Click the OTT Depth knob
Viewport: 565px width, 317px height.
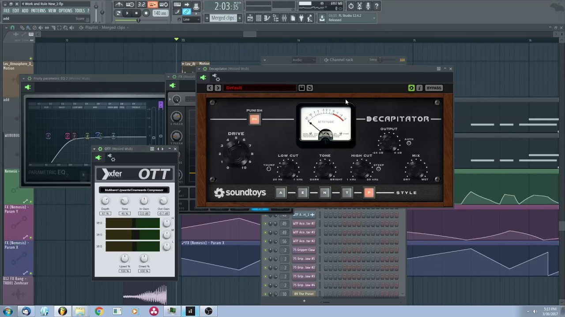pos(105,201)
